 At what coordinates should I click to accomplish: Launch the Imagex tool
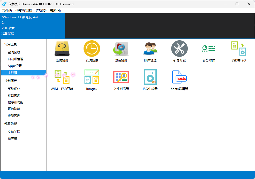click(92, 80)
